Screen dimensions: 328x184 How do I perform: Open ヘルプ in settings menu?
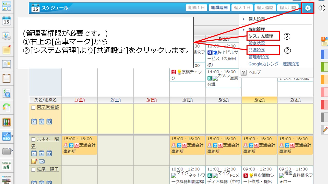point(254,72)
